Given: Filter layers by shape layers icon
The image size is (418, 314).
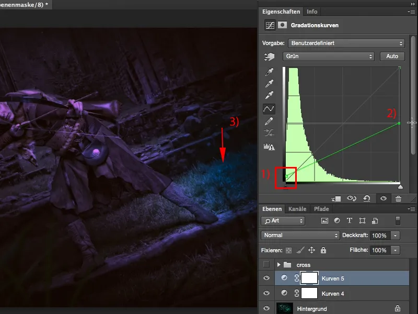Looking at the screenshot, I should (x=362, y=220).
